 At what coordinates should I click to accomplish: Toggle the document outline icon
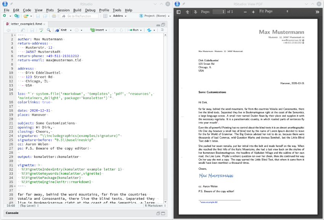pyautogui.click(x=162, y=30)
